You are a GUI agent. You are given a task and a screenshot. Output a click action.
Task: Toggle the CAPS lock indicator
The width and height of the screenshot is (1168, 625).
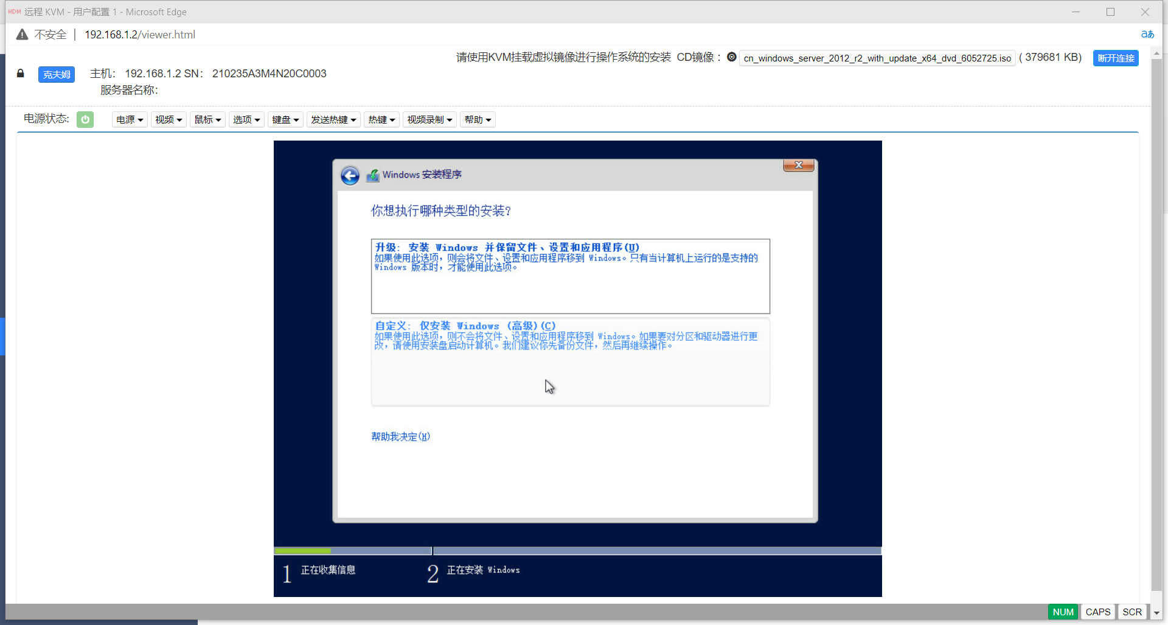point(1098,612)
